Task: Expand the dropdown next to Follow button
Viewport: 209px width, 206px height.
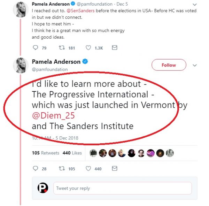Action: (x=195, y=65)
